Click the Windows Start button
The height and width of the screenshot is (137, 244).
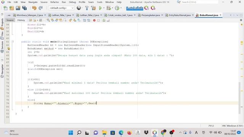coord(71,132)
